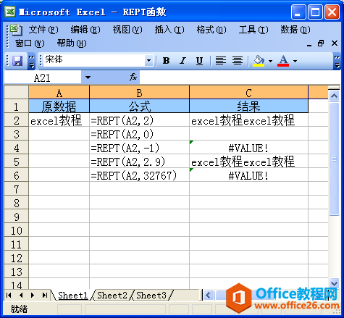Toggle Italic formatting
This screenshot has height=318, width=344.
[x=183, y=61]
